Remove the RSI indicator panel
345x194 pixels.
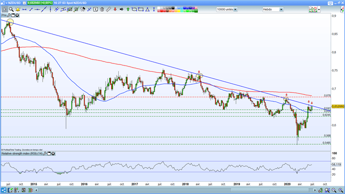coord(53,153)
